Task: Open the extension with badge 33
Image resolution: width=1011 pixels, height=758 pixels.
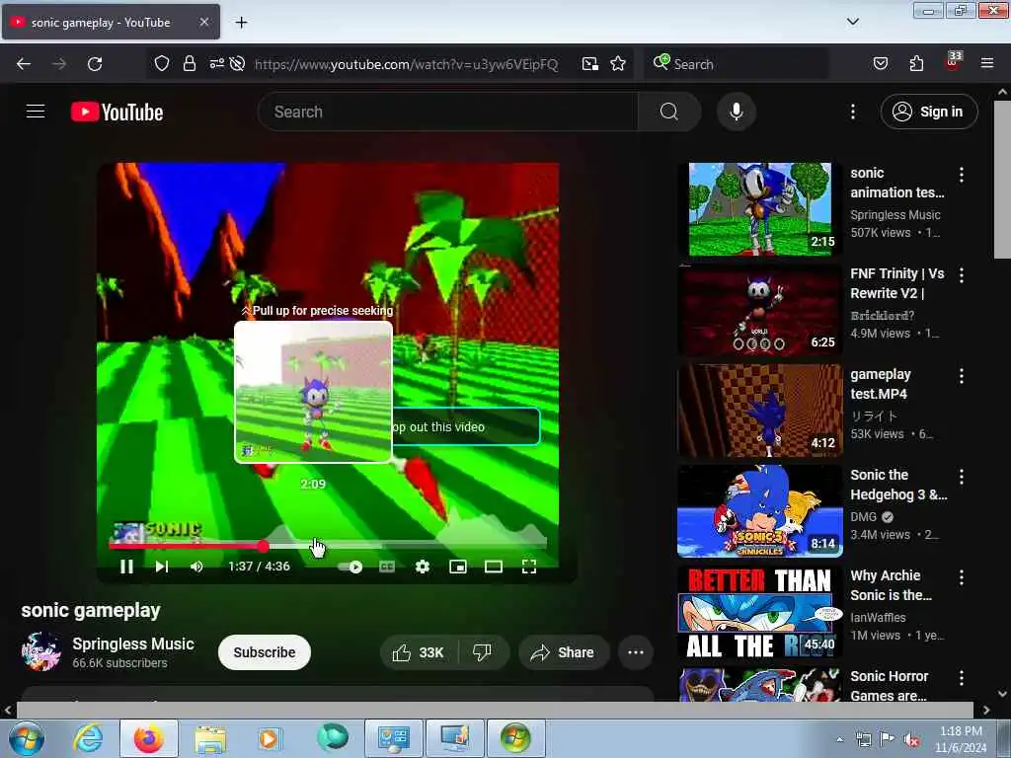Action: (x=953, y=62)
